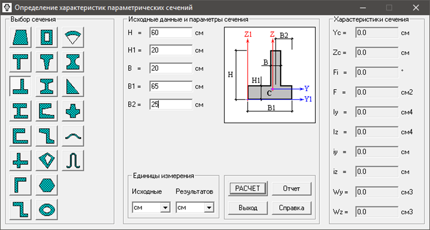Select the hollow ellipse ring section
The image size is (430, 230).
click(x=47, y=210)
